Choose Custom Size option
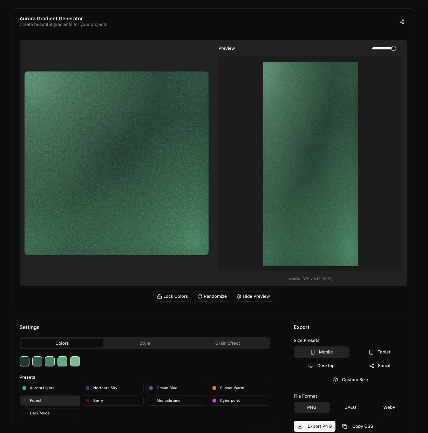 click(351, 380)
